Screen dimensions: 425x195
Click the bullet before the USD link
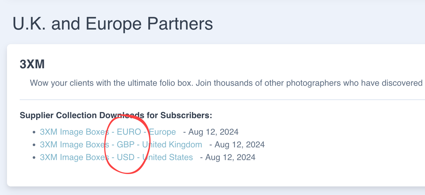(34, 158)
